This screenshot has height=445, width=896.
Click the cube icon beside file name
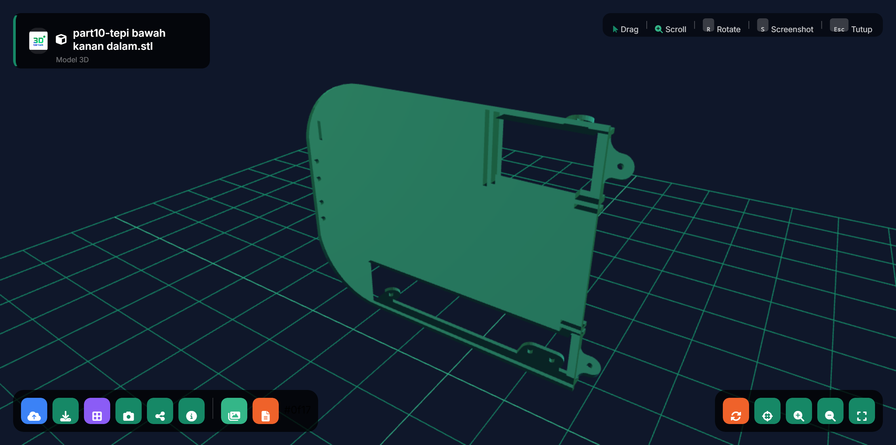[61, 39]
